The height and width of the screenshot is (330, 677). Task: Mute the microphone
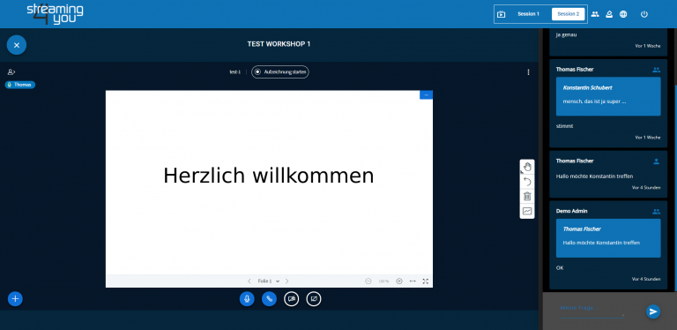coord(247,298)
